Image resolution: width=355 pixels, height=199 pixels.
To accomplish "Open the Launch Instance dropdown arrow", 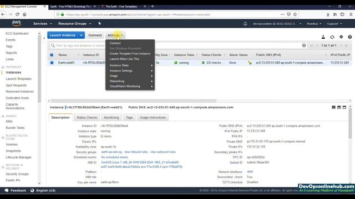I will 81,35.
